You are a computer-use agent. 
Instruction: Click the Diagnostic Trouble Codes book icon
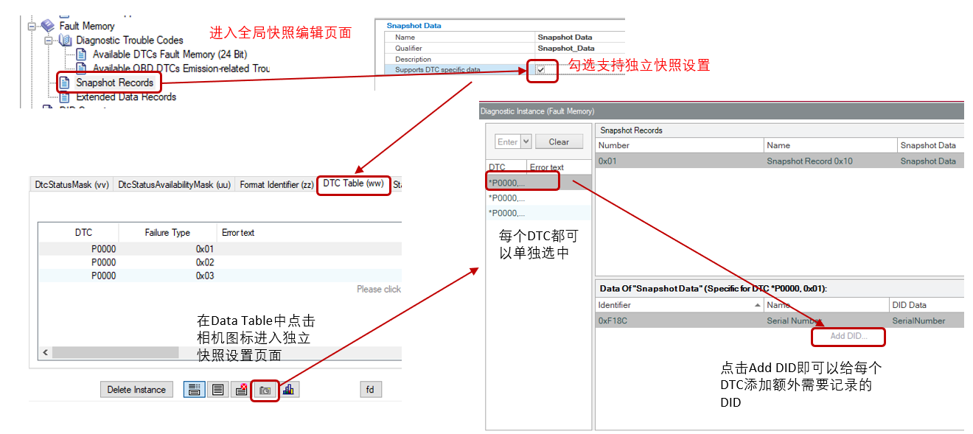pyautogui.click(x=65, y=41)
